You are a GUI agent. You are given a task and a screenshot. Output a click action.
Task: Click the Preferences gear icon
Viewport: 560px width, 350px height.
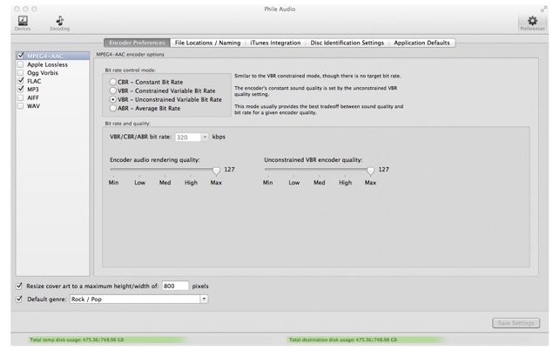(x=532, y=23)
